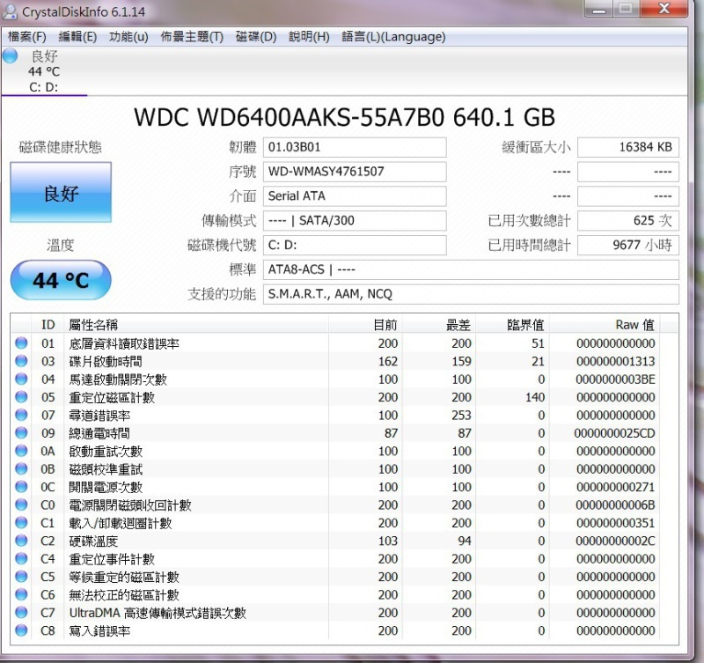Select the 磁頭校準重試 attribute name

click(x=106, y=469)
